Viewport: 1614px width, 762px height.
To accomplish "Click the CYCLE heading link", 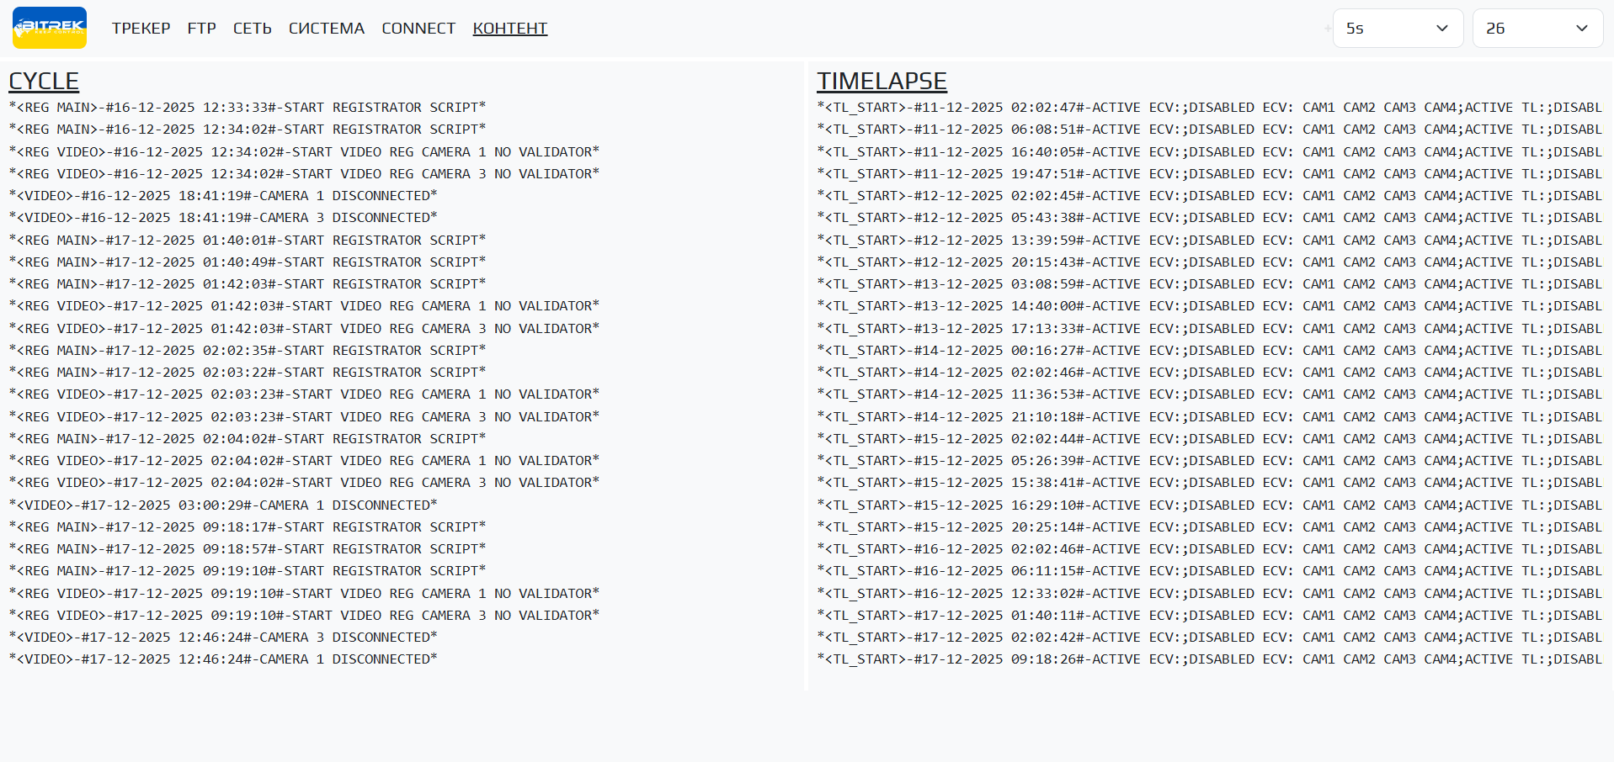I will pos(44,81).
